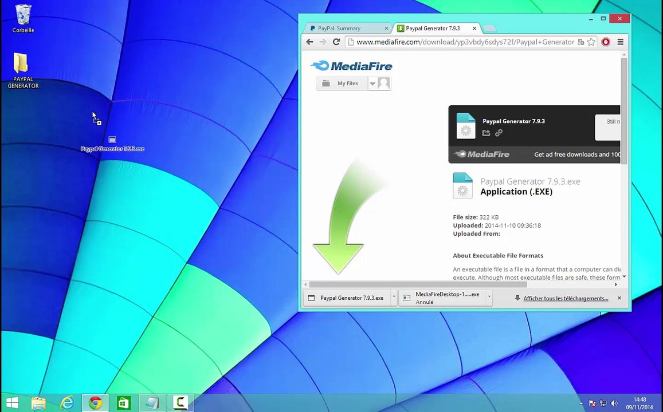663x412 pixels.
Task: Expand the My Files dropdown arrow
Action: (x=372, y=84)
